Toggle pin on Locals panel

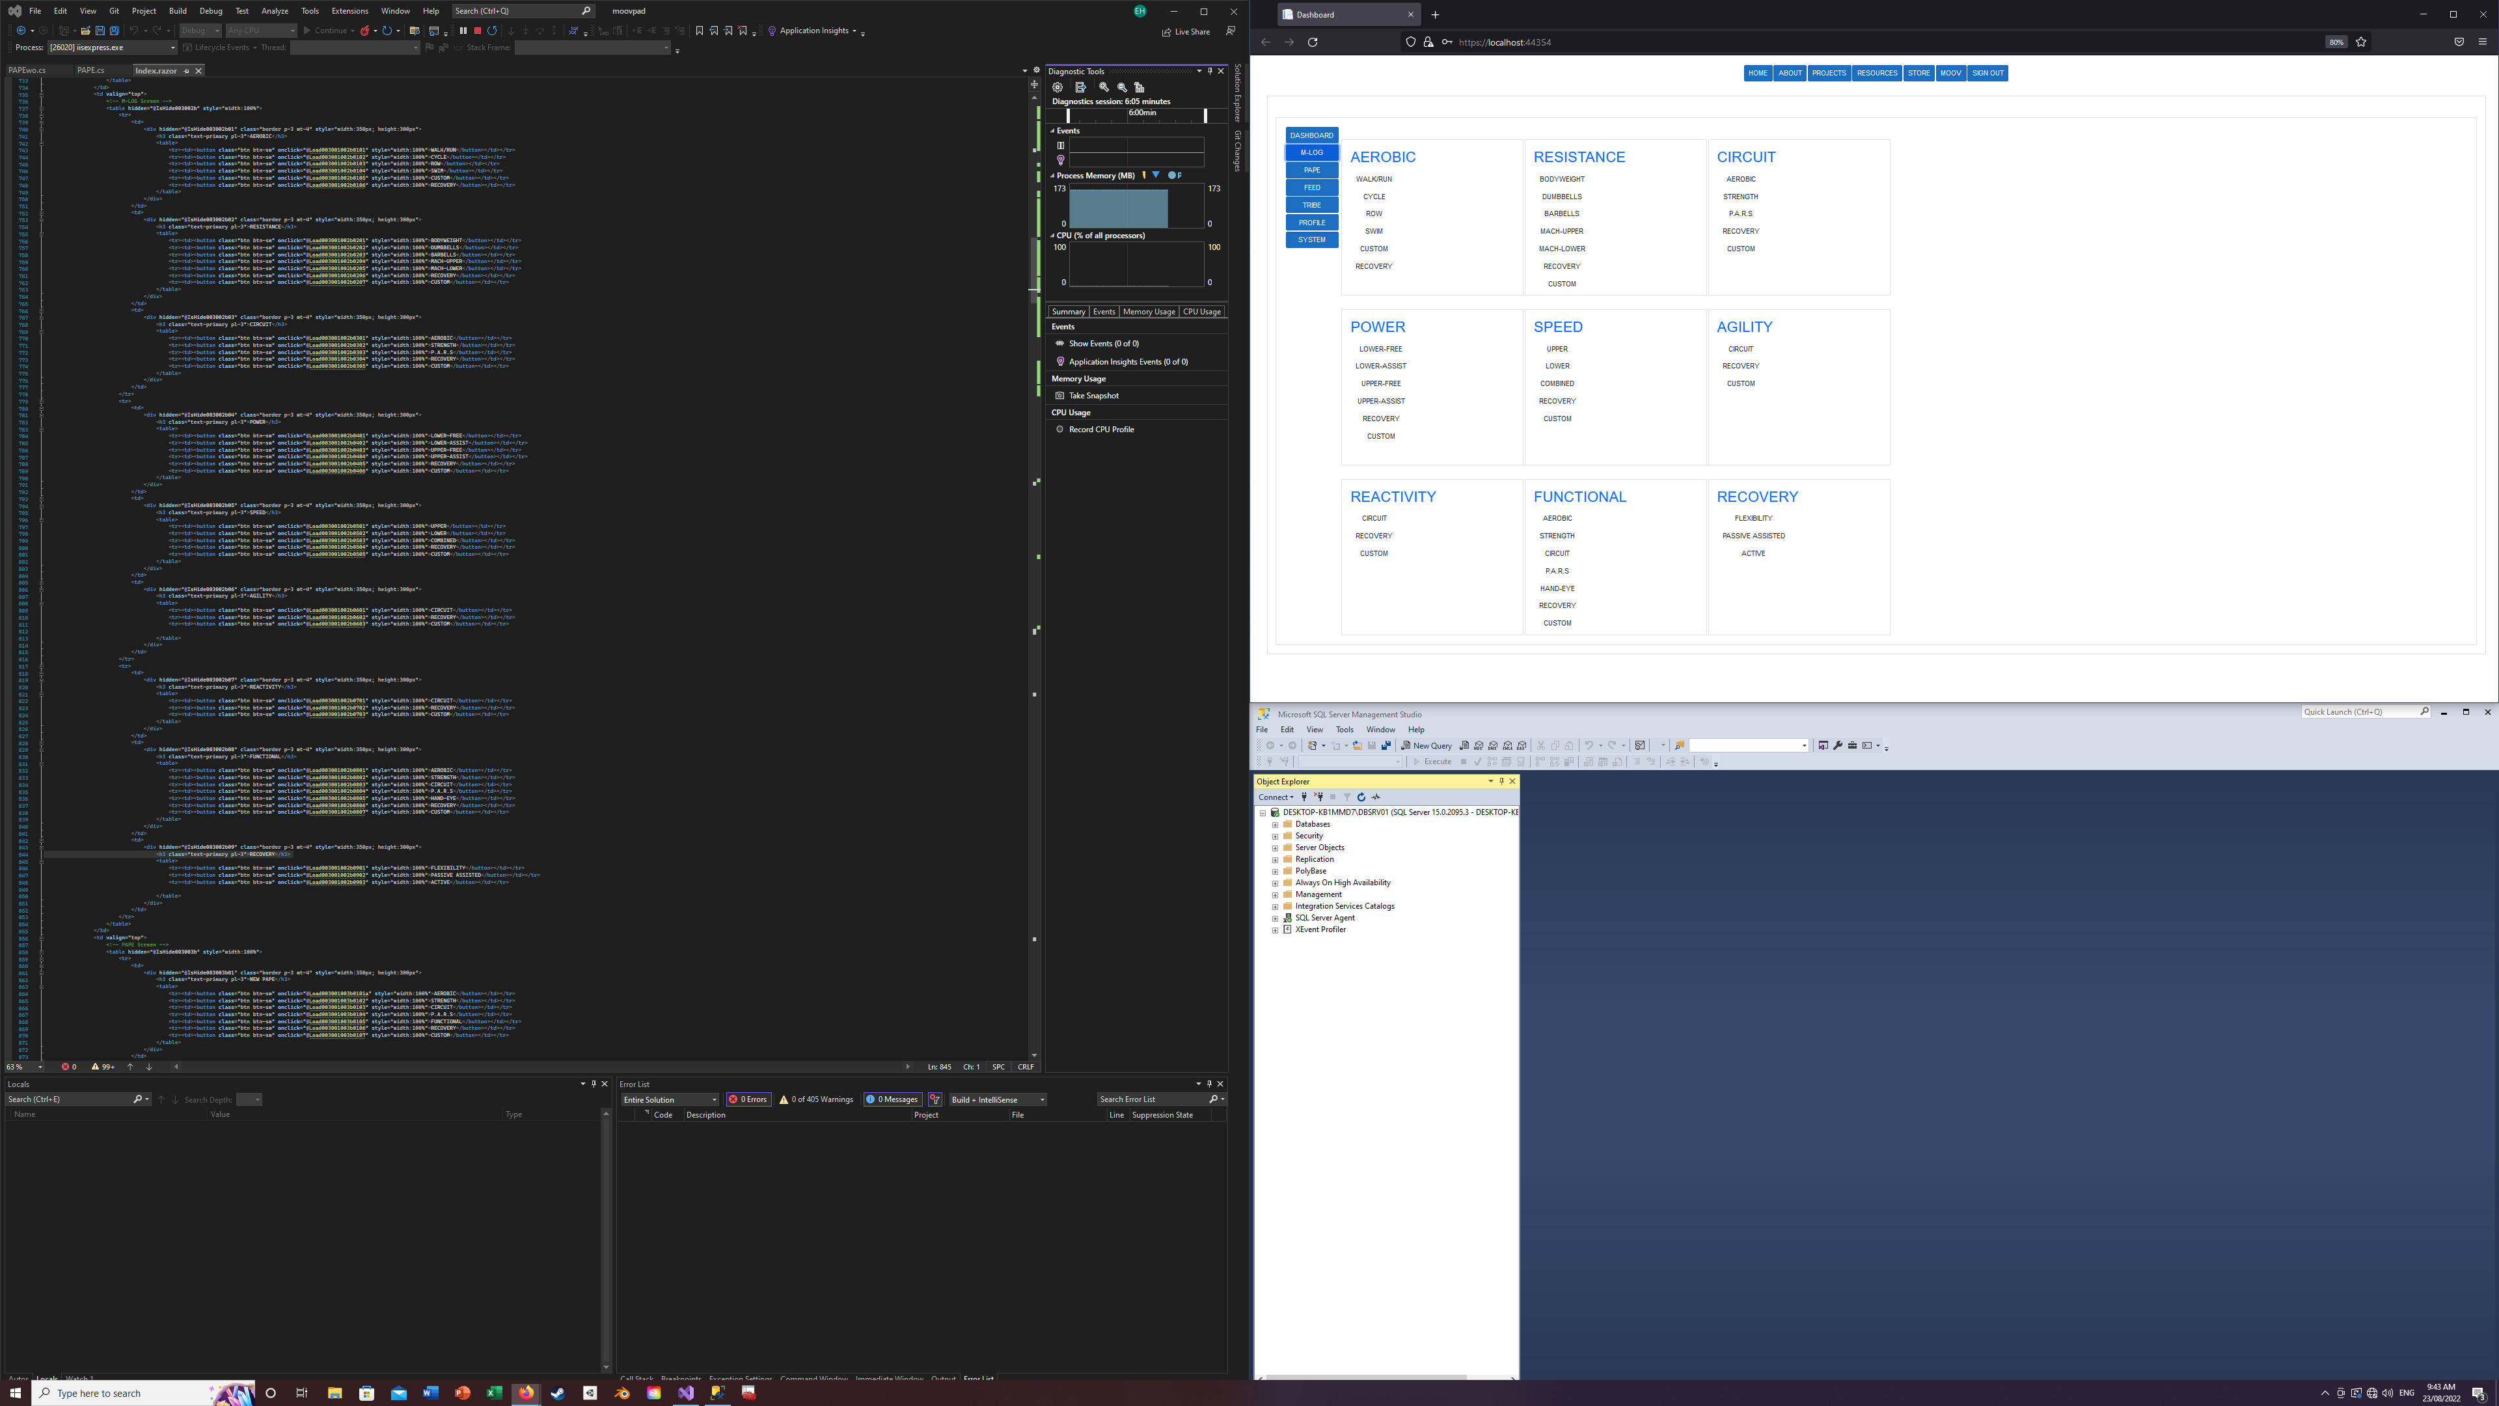[x=594, y=1084]
